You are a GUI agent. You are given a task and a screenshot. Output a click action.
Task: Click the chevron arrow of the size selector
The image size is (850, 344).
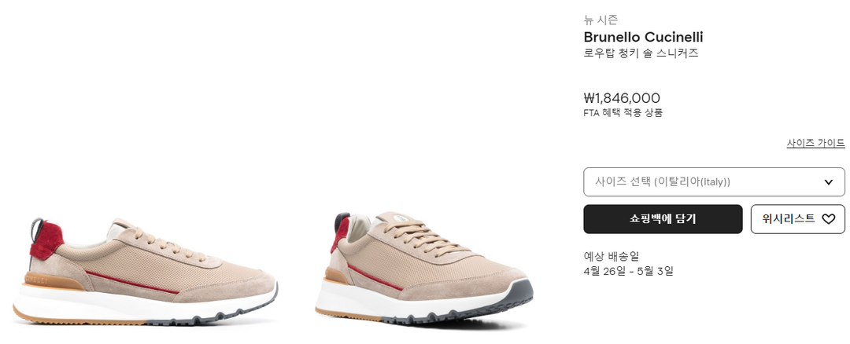tap(828, 182)
